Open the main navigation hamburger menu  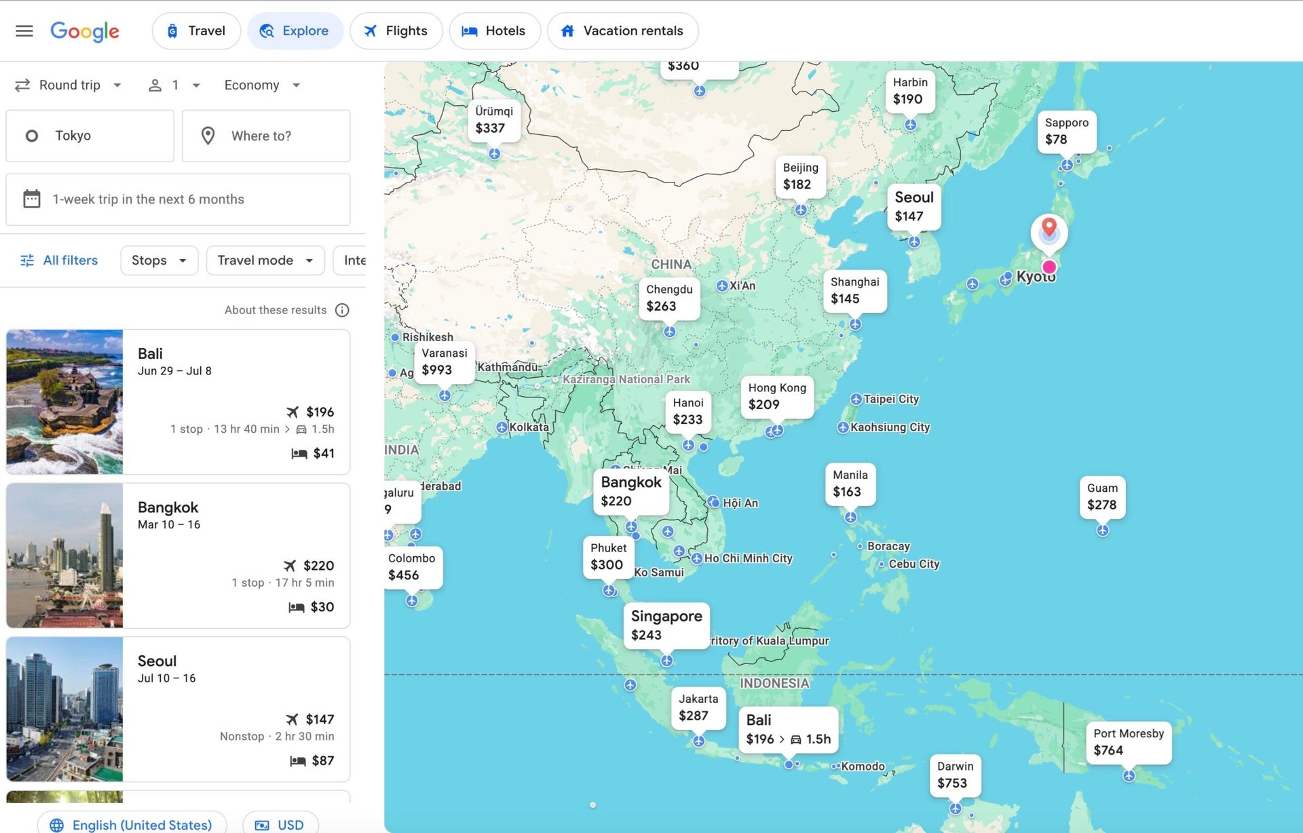point(24,31)
